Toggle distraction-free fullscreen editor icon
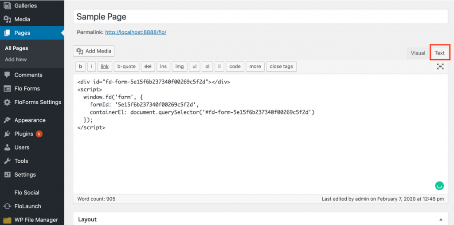Screen dimensions: 454x225 coord(440,67)
